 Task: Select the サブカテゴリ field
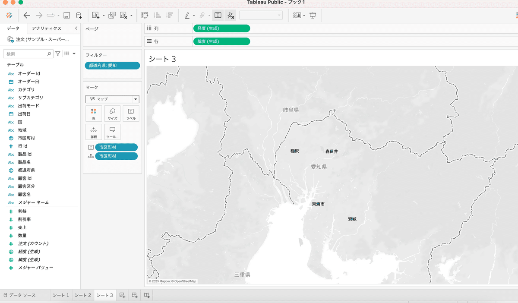[x=30, y=98]
